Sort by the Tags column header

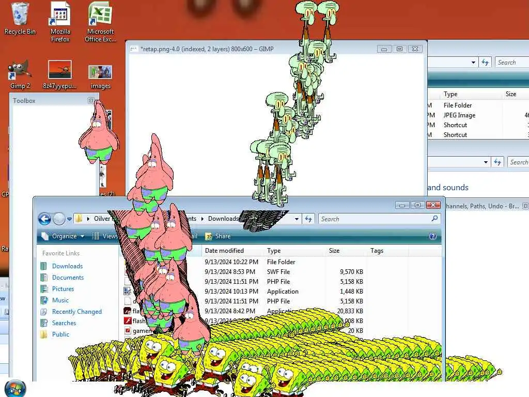point(387,251)
